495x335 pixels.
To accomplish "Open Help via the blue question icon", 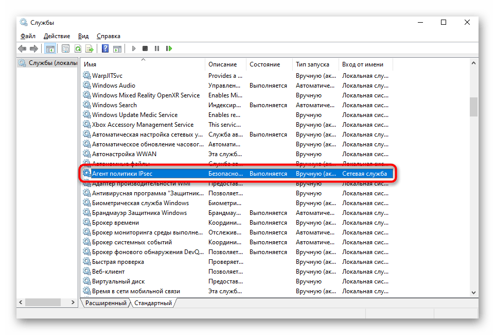I will pos(105,49).
